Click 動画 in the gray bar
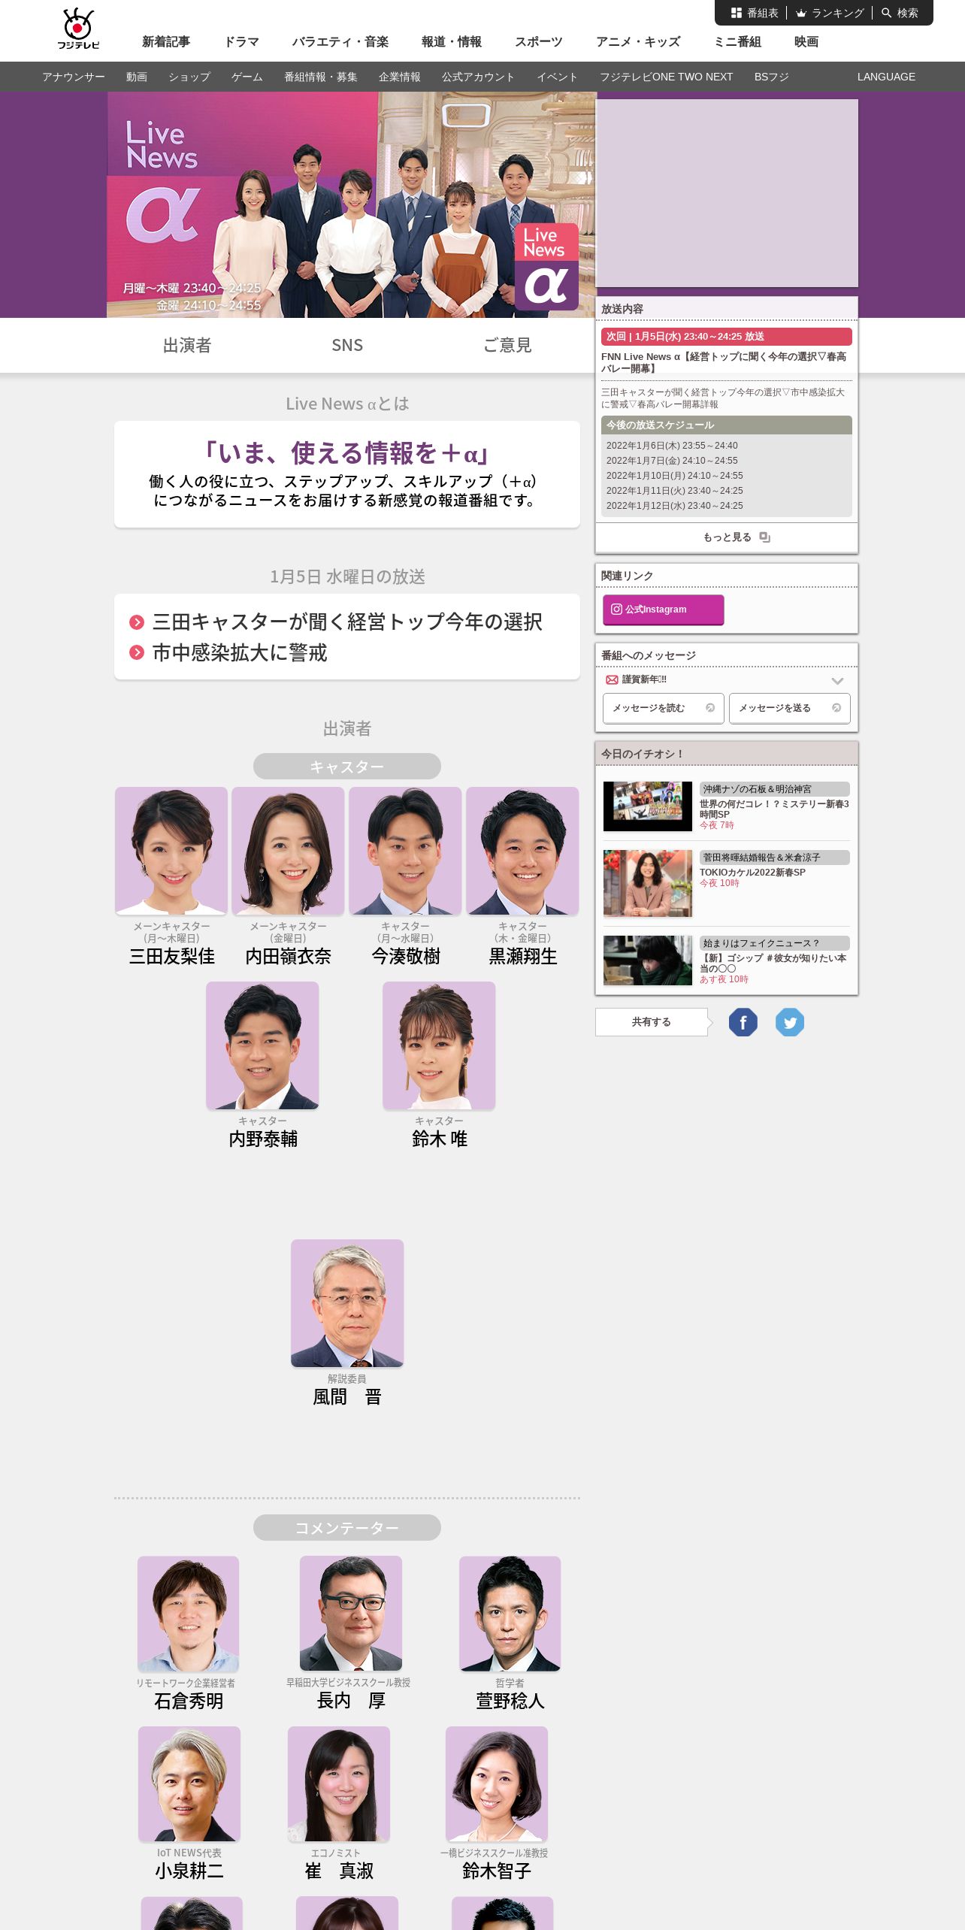This screenshot has width=965, height=1930. [x=137, y=77]
